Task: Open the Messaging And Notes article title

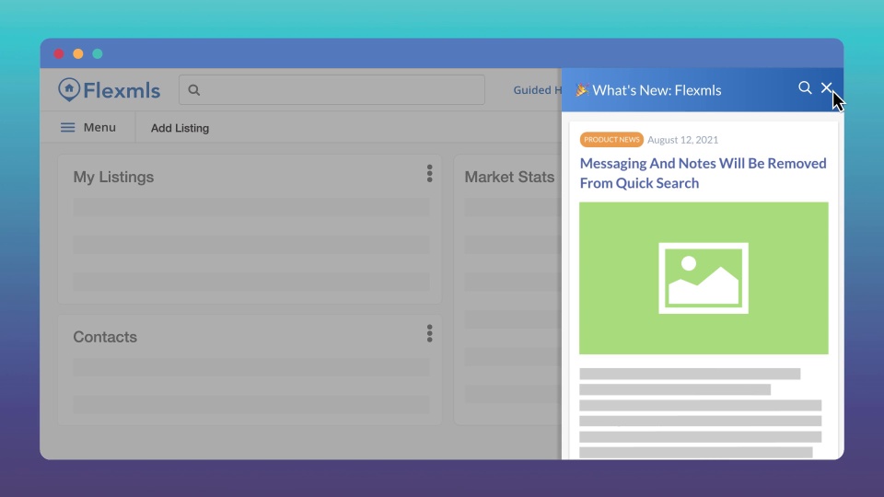Action: point(703,173)
